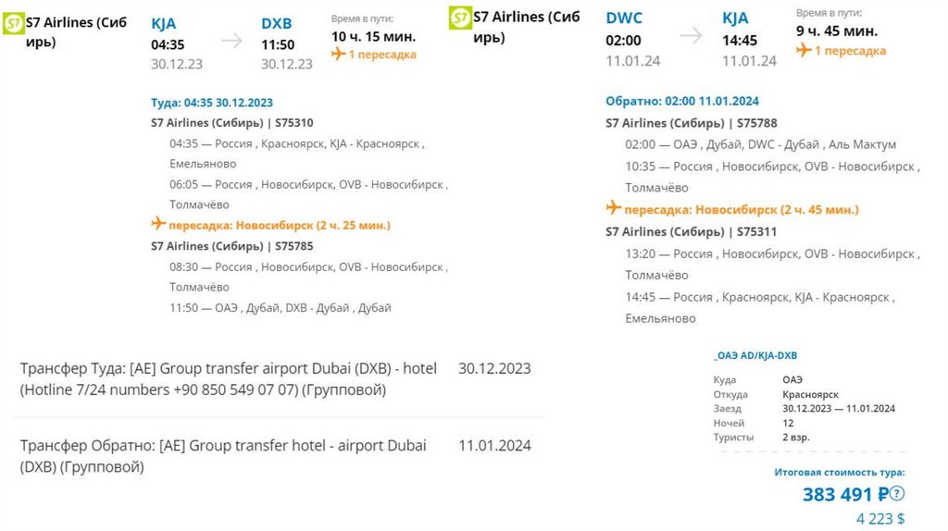Select the 'Трансфер Туда' airport-to-hotel row
Viewport: 948px width, 531px height.
278,379
